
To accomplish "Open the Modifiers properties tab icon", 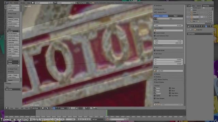I will tap(206, 26).
